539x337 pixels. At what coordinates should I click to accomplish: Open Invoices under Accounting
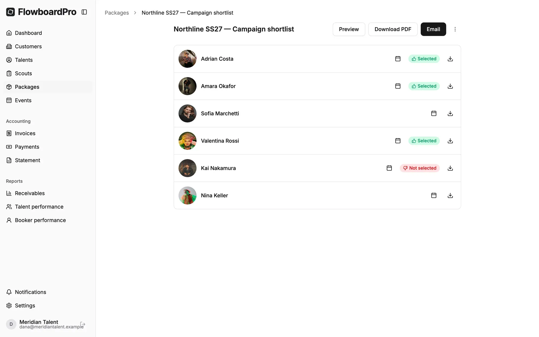48,133
